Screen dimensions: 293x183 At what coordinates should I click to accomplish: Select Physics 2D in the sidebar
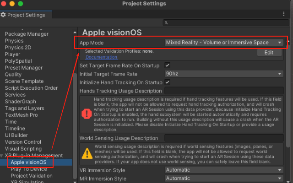[x=18, y=48]
